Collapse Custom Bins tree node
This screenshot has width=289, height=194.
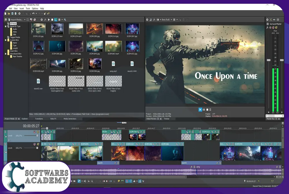pyautogui.click(x=5, y=40)
